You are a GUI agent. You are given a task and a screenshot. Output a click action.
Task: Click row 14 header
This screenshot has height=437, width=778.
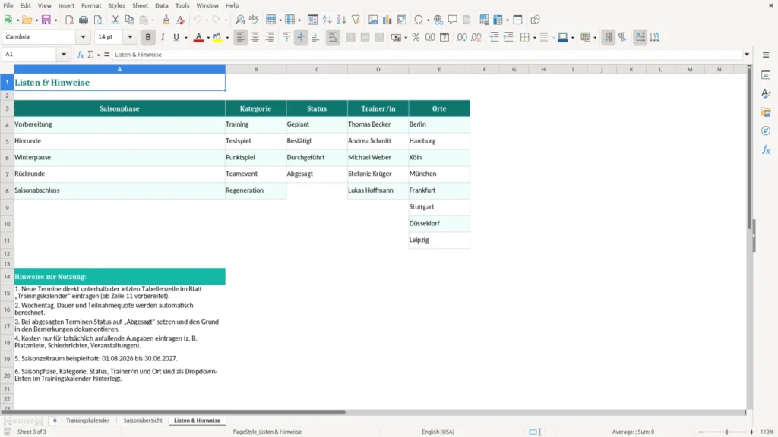click(x=7, y=276)
